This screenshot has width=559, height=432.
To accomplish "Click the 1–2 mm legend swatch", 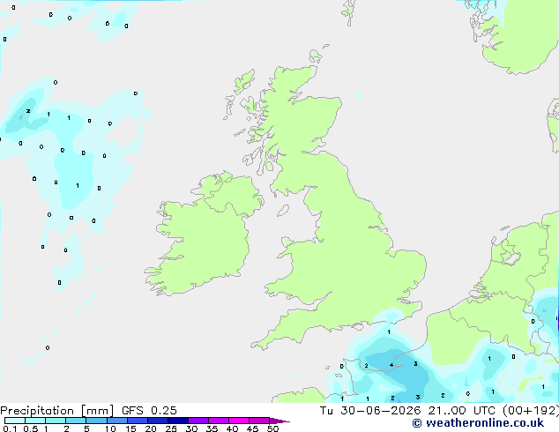I will click(56, 421).
